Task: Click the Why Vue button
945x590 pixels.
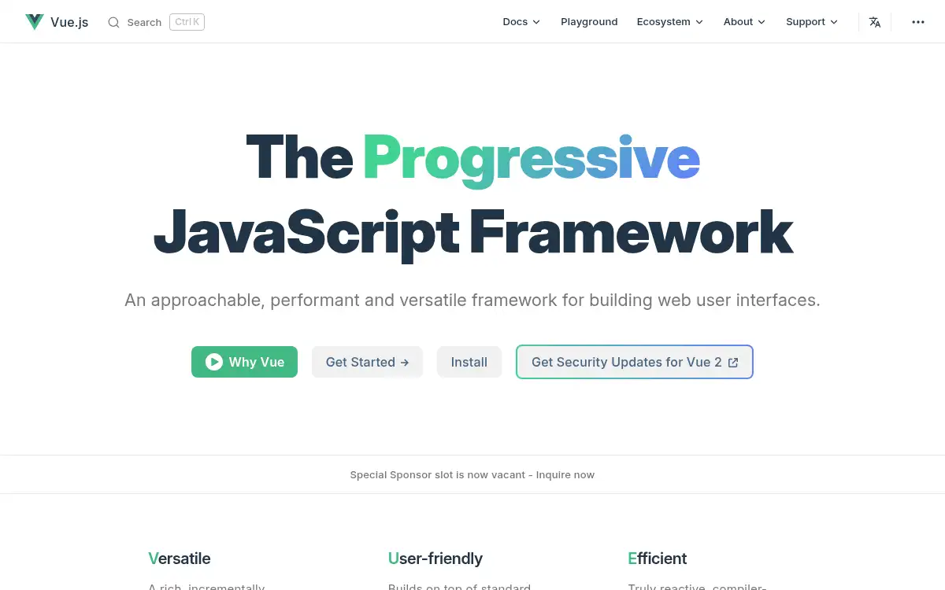Action: click(x=244, y=362)
